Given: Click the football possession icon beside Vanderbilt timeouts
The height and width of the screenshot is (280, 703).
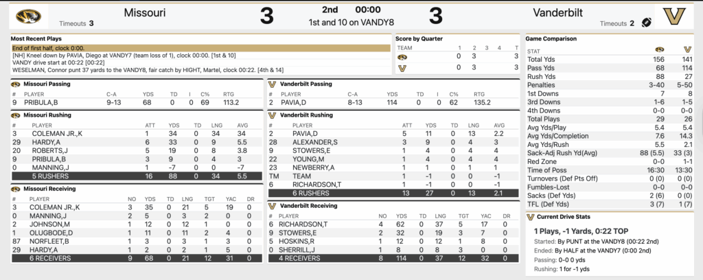Looking at the screenshot, I should click(x=645, y=23).
